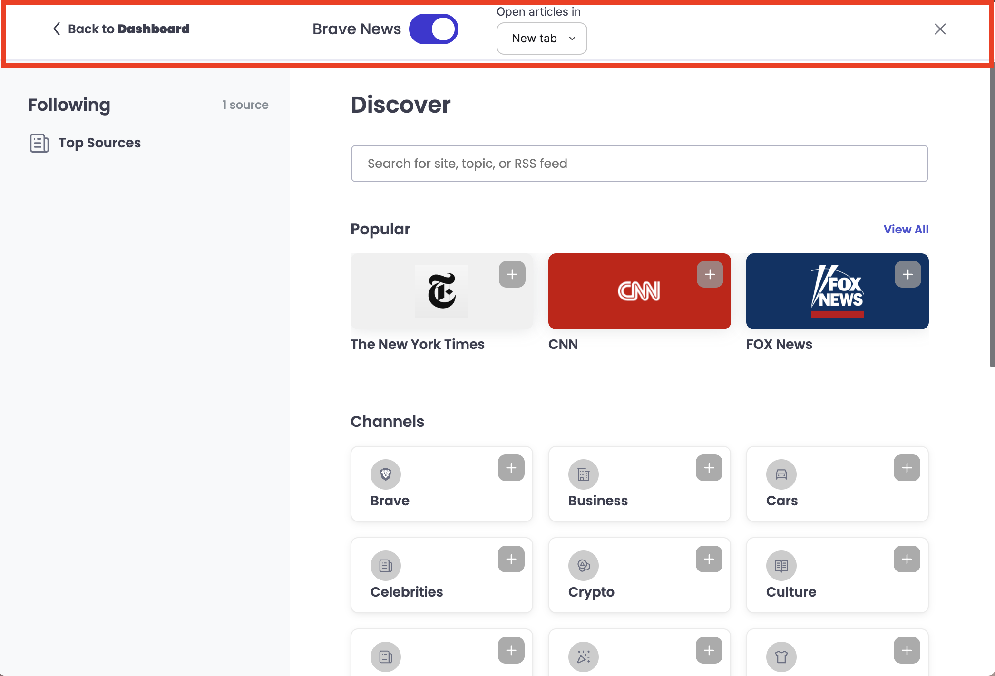Viewport: 995px width, 676px height.
Task: Add the Cars channel with plus button
Action: (x=907, y=468)
